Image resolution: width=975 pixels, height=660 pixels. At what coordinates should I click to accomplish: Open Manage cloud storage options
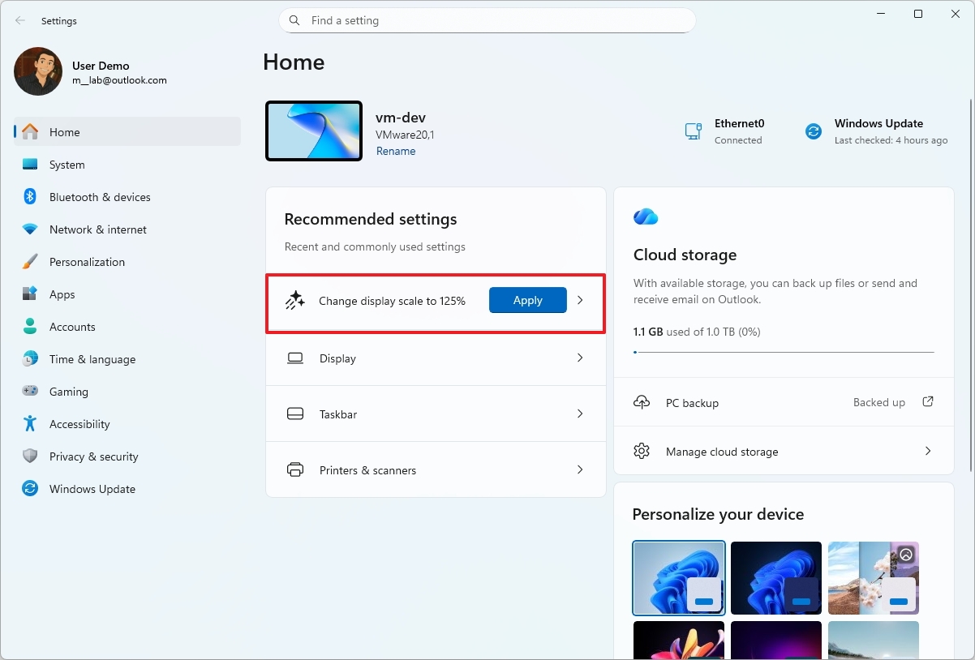tap(784, 451)
